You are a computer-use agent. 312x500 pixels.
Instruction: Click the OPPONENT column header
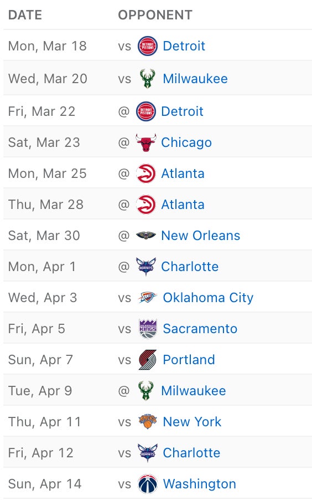[155, 15]
